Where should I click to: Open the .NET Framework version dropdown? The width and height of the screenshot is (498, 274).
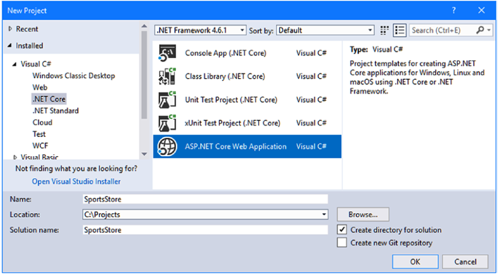(242, 30)
